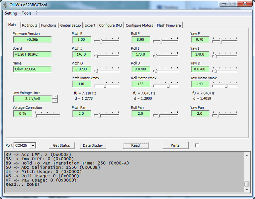This screenshot has height=199, width=255.
Task: Select the Rc Inputs tab
Action: click(30, 25)
